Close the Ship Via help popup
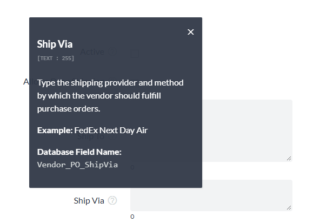 (x=190, y=32)
